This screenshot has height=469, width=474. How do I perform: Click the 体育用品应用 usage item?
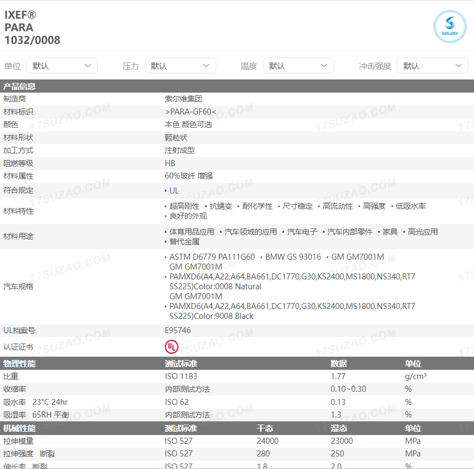pyautogui.click(x=192, y=232)
